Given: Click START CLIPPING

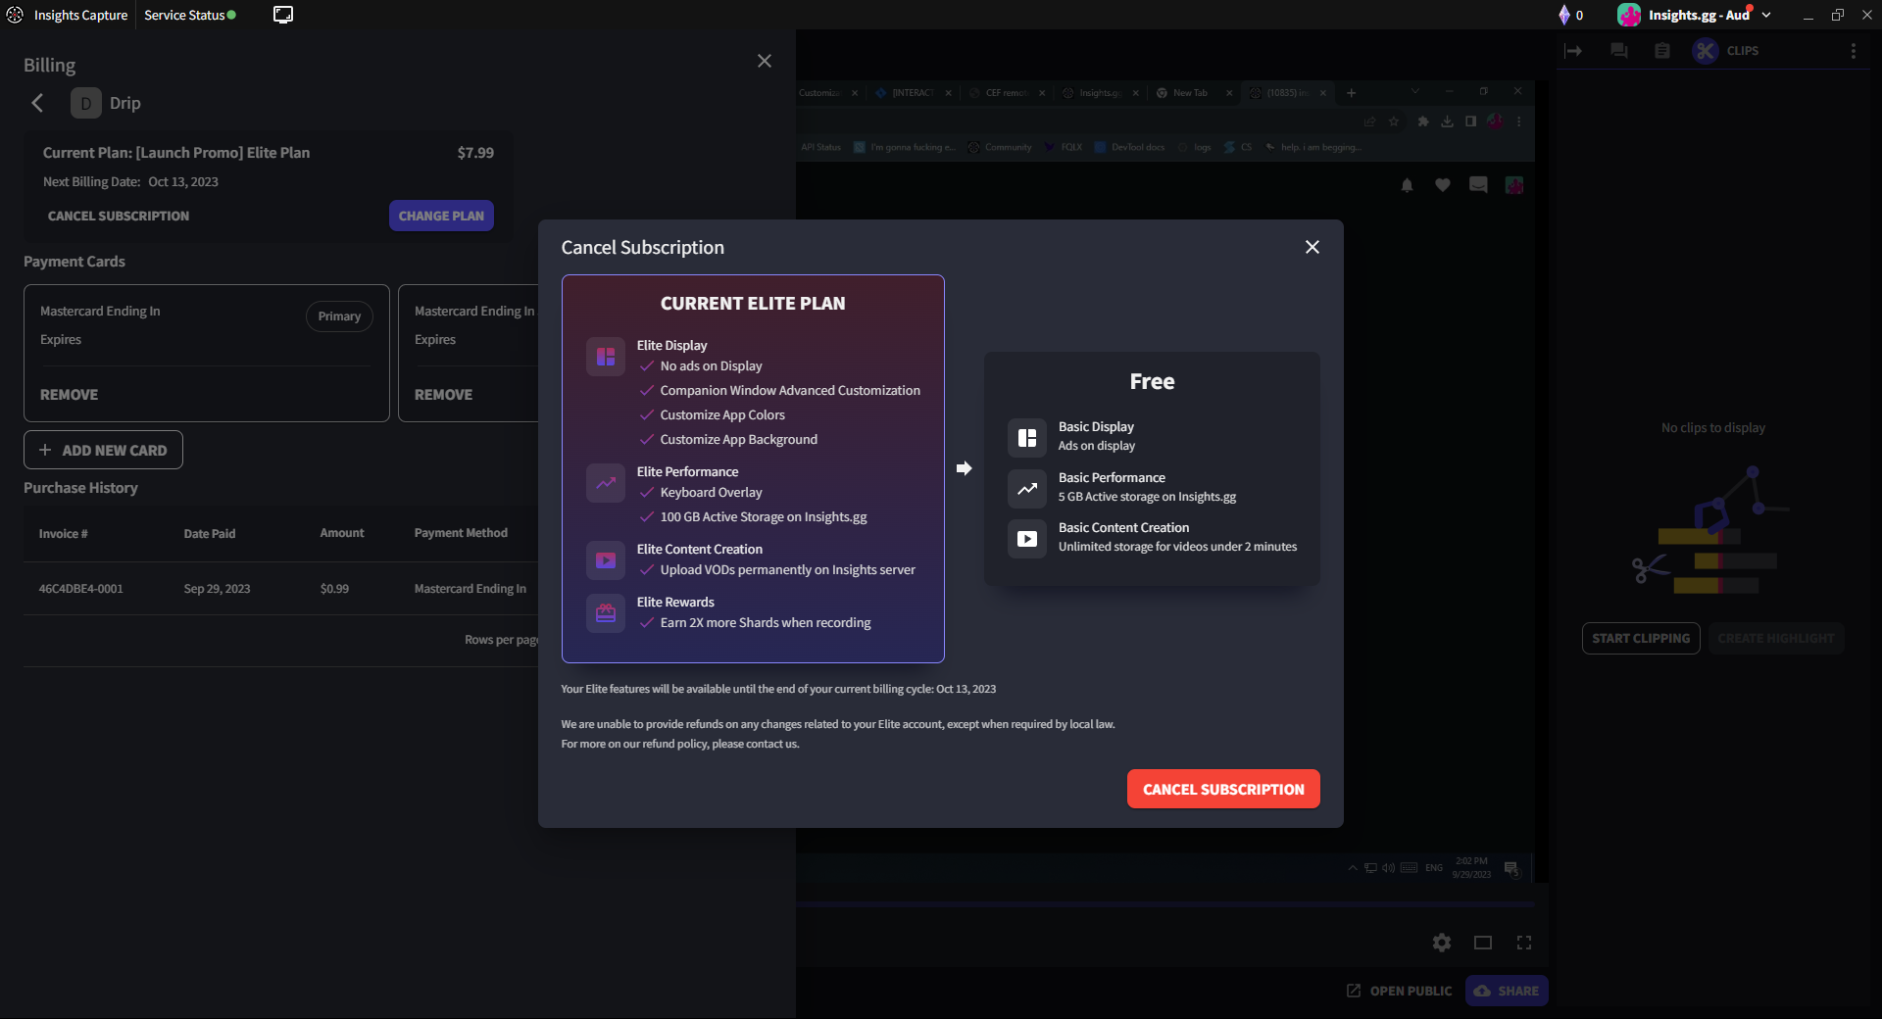Looking at the screenshot, I should tap(1641, 638).
